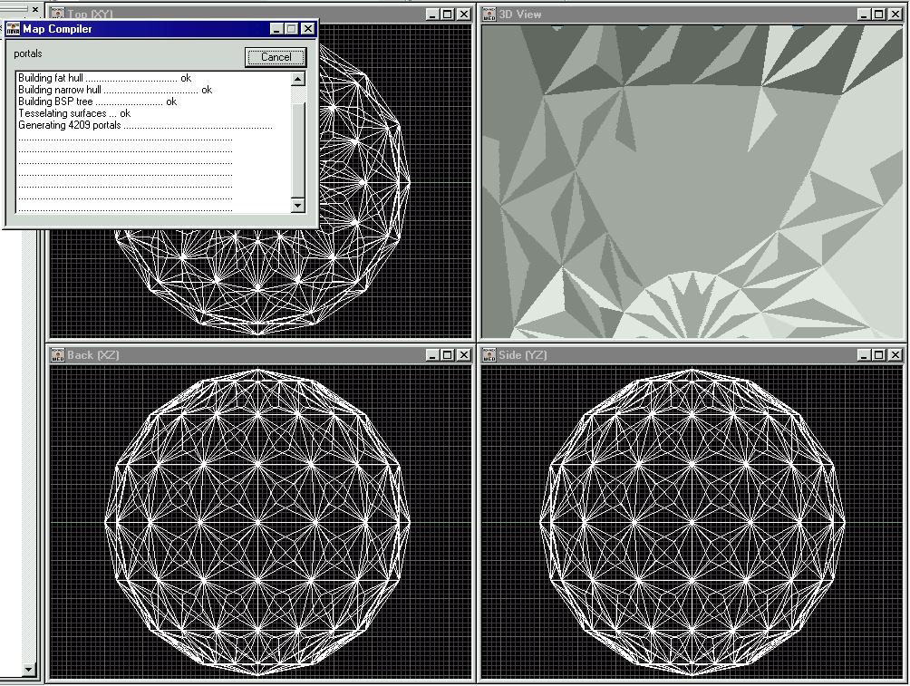Minimize the 3D View viewport
The image size is (910, 686).
[864, 14]
